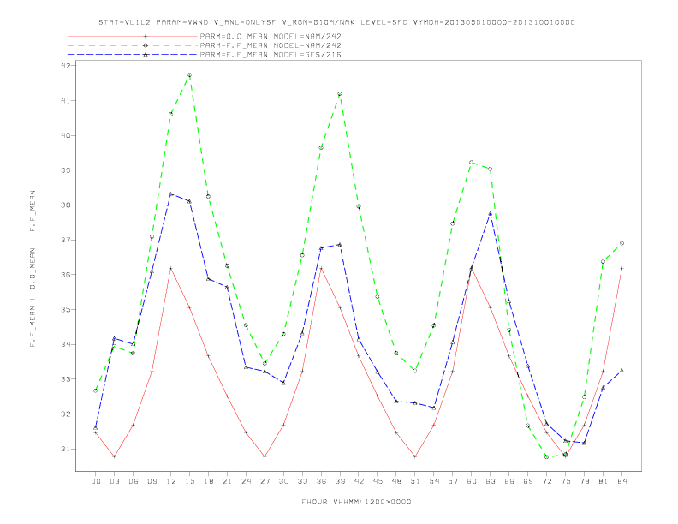Click blue GFS triangle marker at hour 84
Image resolution: width=678 pixels, height=524 pixels.
(621, 371)
